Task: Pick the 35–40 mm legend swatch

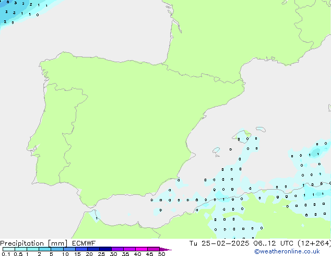Action: pos(129,249)
